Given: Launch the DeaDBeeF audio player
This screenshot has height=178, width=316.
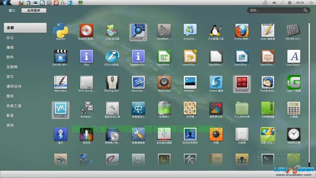Looking at the screenshot, I should [x=164, y=31].
